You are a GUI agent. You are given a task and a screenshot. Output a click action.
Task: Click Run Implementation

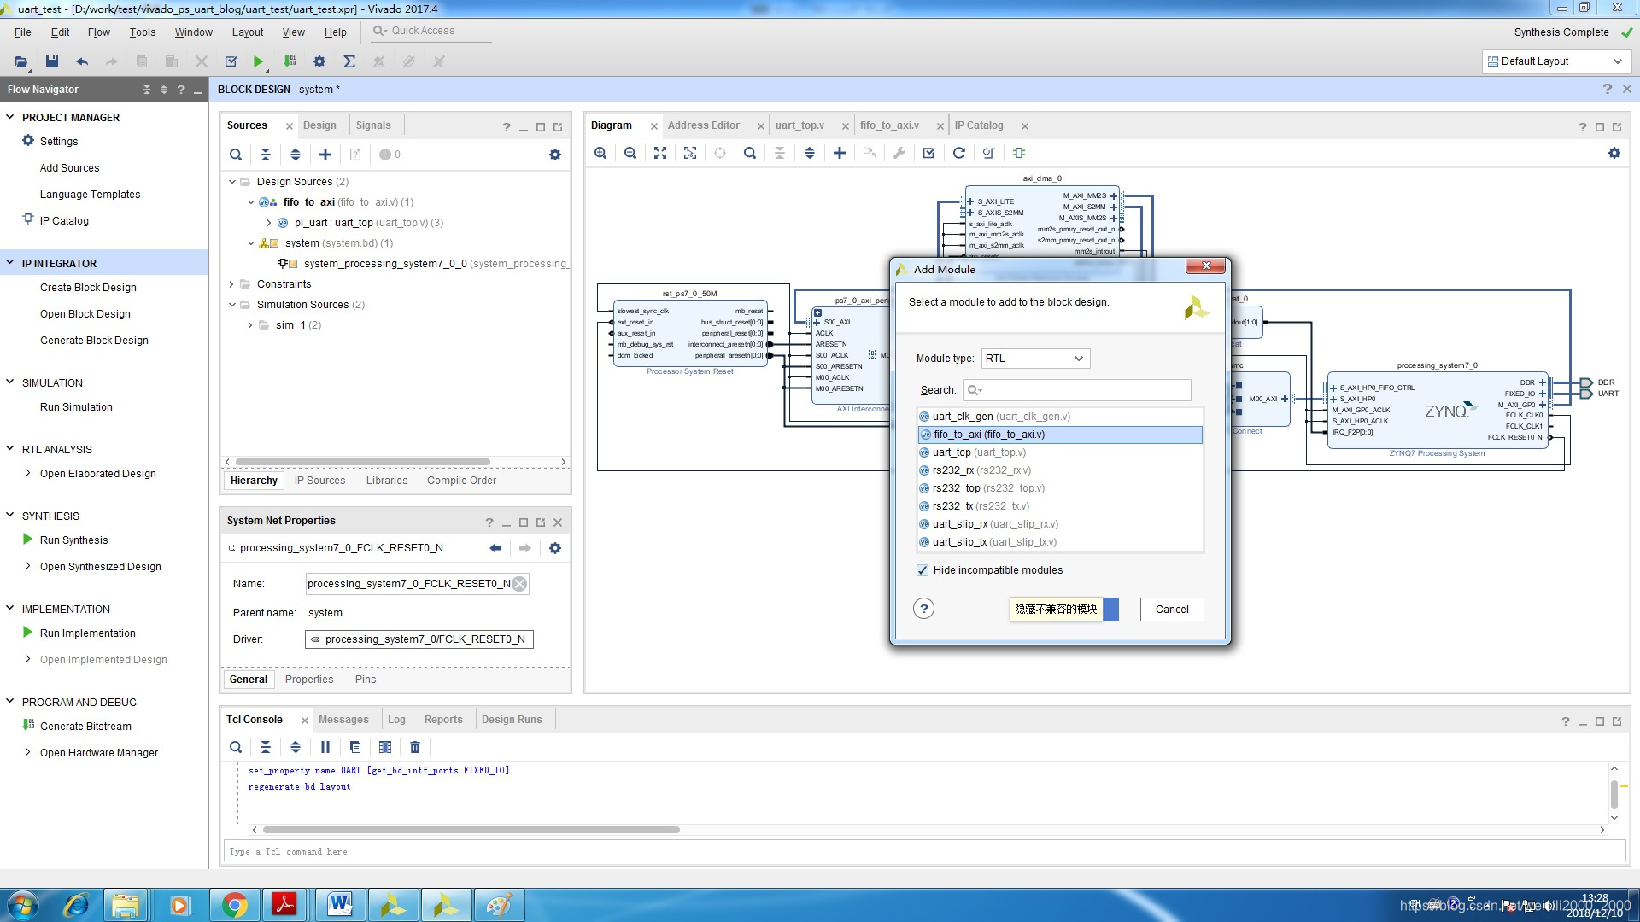pyautogui.click(x=88, y=633)
